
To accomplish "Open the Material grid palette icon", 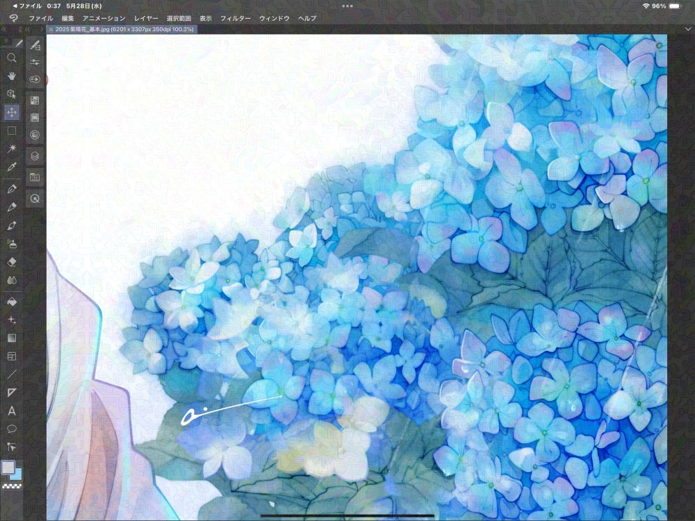I will pyautogui.click(x=35, y=177).
